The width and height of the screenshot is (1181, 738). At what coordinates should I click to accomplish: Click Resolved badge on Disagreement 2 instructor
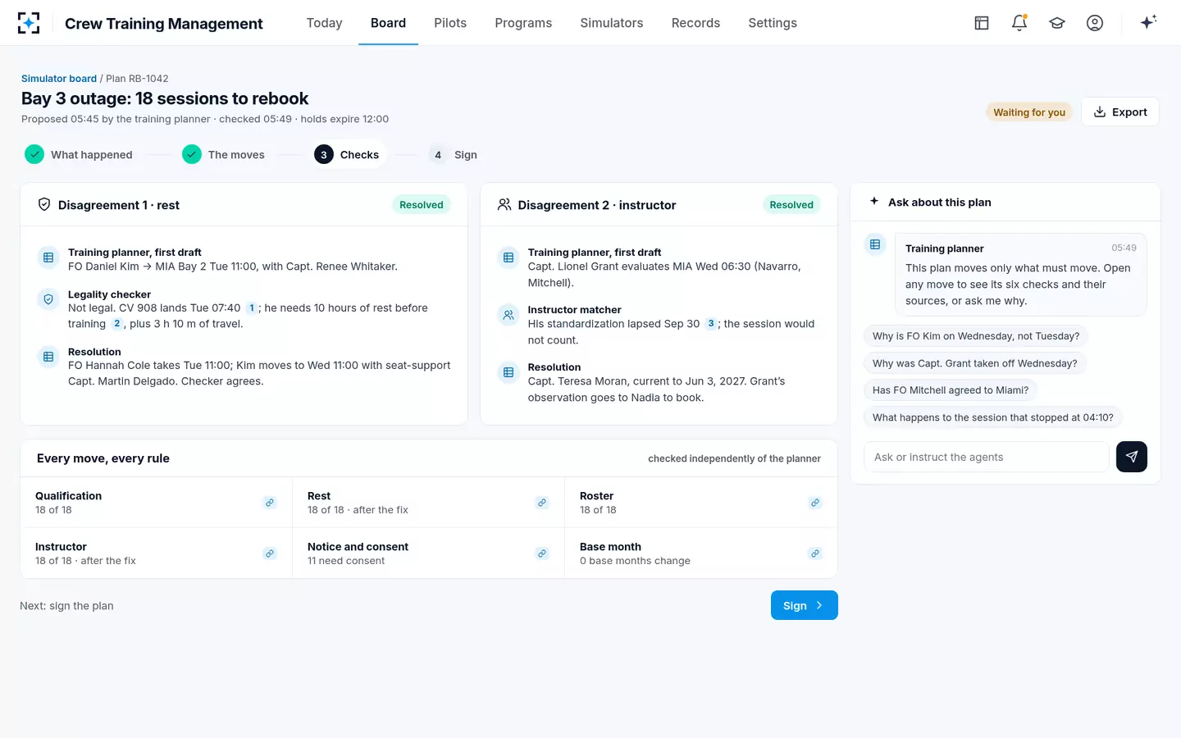coord(791,205)
